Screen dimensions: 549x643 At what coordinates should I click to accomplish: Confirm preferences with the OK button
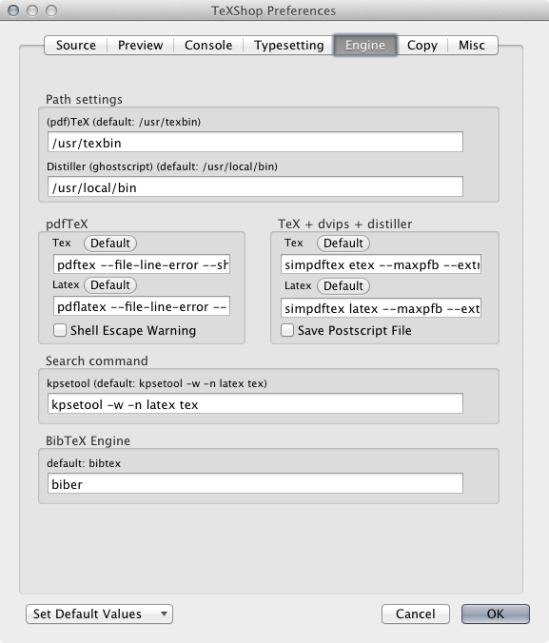pos(496,614)
